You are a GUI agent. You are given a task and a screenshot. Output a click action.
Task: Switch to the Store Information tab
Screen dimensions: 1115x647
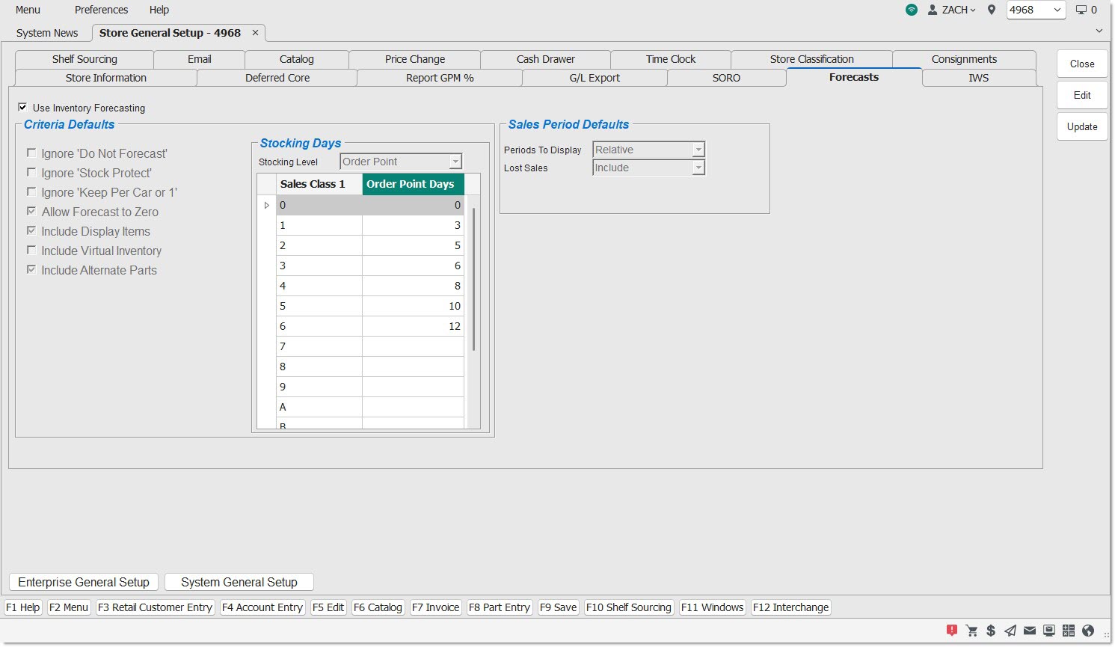point(105,78)
